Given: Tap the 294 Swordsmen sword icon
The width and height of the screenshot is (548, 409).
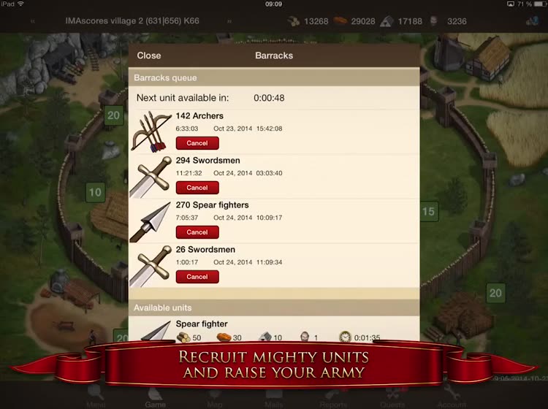Looking at the screenshot, I should [151, 177].
